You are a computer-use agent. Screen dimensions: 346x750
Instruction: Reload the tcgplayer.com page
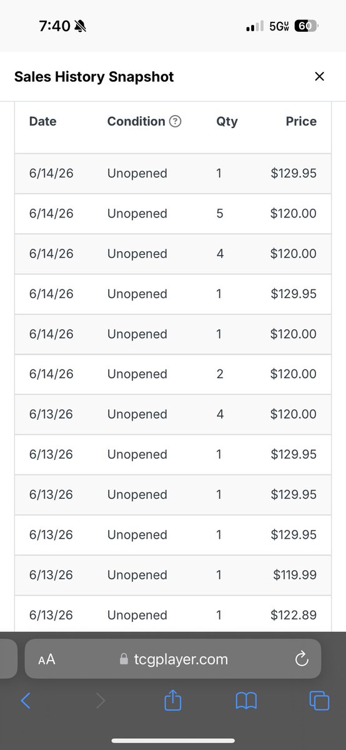click(302, 659)
